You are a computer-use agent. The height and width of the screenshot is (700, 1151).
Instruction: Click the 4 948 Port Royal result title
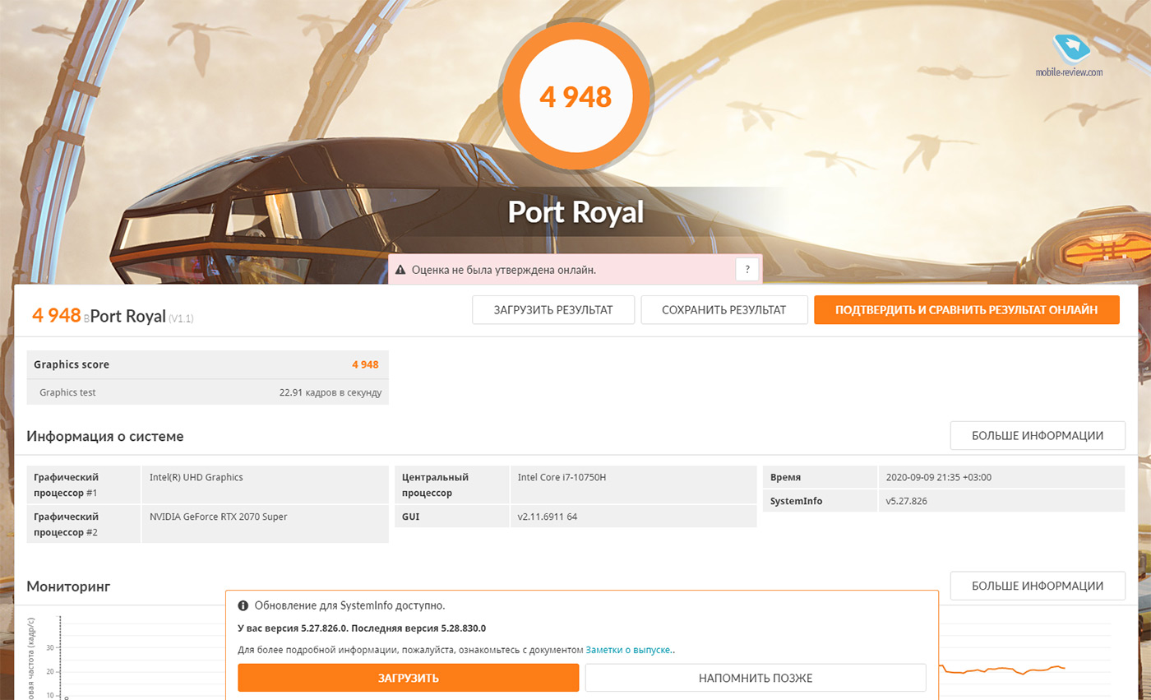coord(113,316)
